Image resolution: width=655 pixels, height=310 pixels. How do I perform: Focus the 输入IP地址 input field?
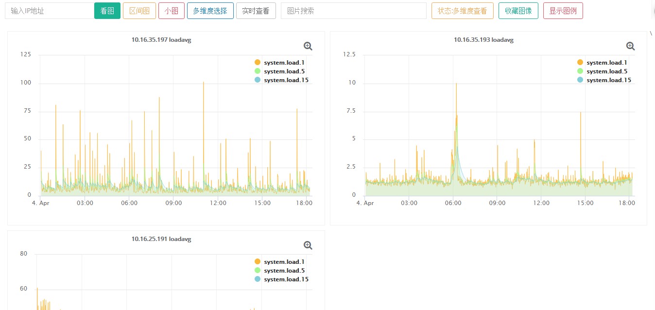[49, 11]
